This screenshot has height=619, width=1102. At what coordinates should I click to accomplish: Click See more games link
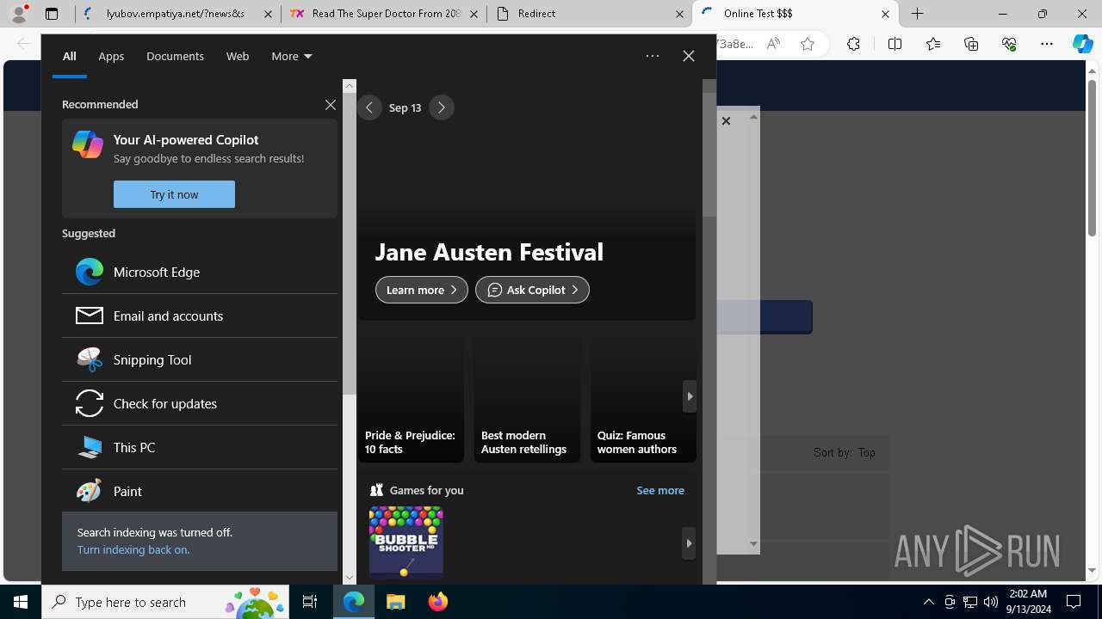pos(660,490)
